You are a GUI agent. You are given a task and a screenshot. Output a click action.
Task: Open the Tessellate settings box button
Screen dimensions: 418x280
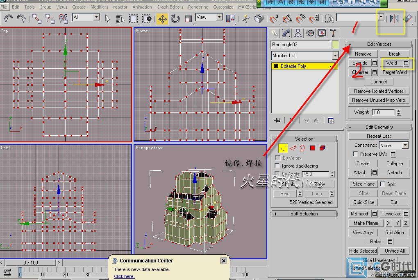[x=406, y=213]
